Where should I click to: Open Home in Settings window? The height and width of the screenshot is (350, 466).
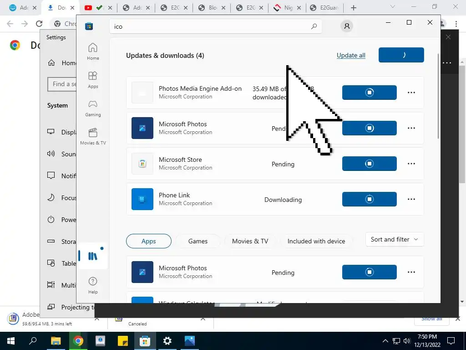pos(62,63)
